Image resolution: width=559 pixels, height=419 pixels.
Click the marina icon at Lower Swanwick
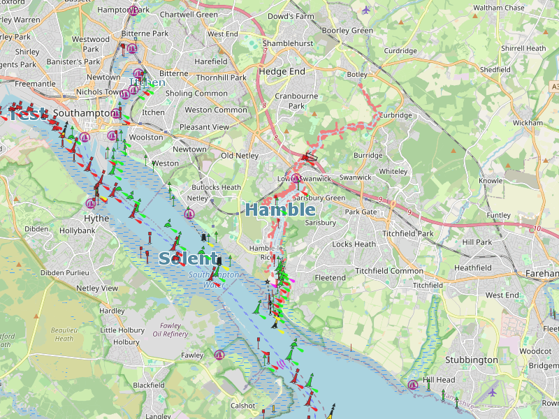296,179
